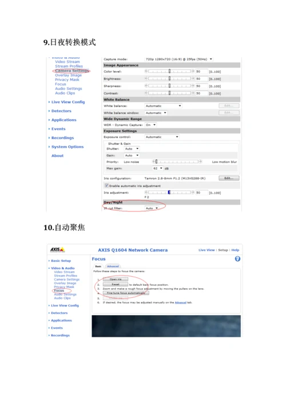This screenshot has width=286, height=405.
Task: Switch to the Advanced tab
Action: coord(113,266)
